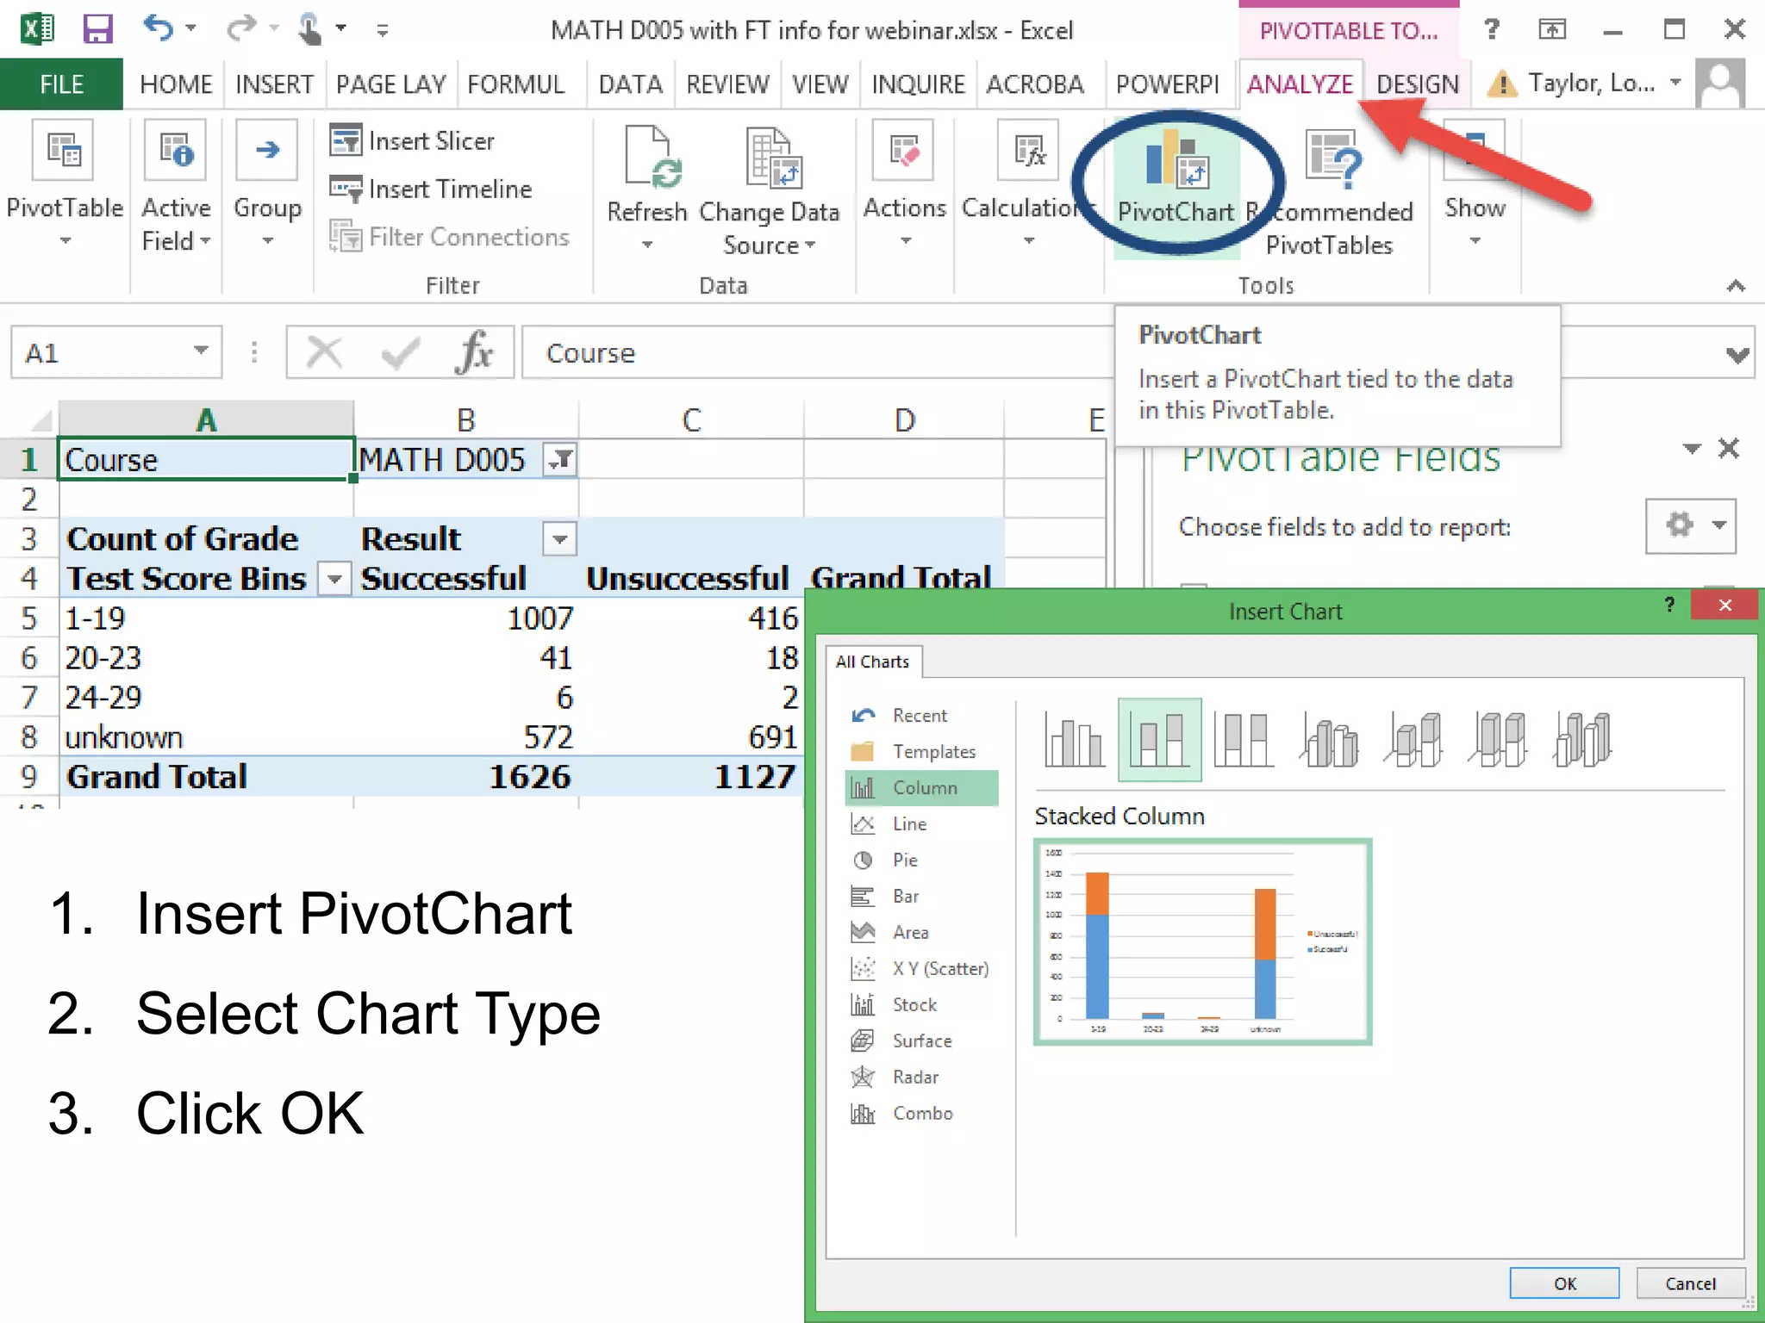Click the Ribbon Display Options icon
1765x1323 pixels.
coord(1551,29)
